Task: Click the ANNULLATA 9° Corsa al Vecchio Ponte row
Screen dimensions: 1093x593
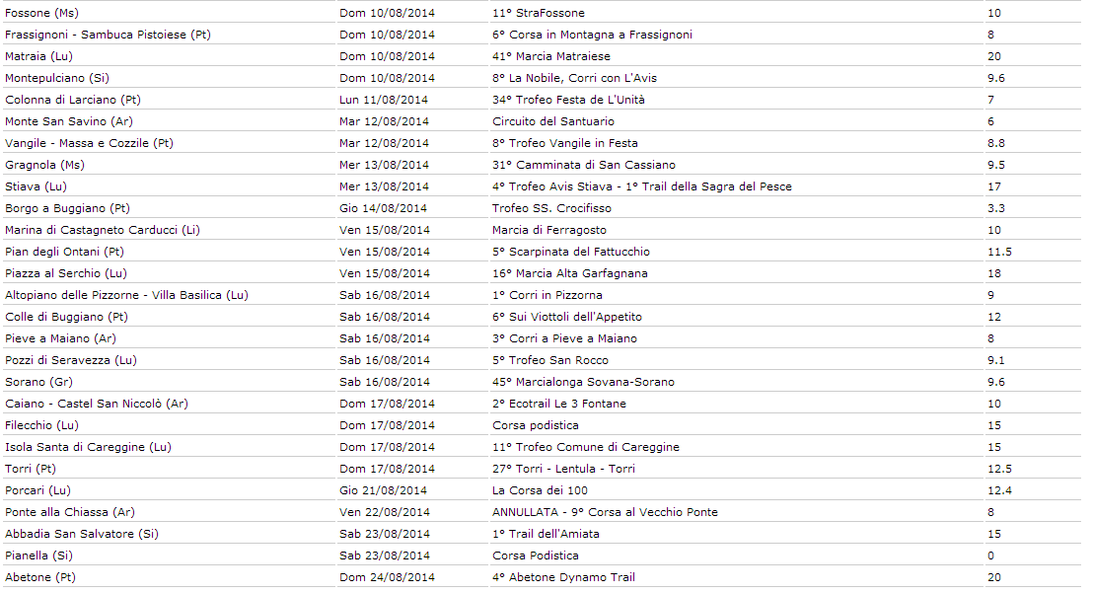Action: pyautogui.click(x=542, y=512)
